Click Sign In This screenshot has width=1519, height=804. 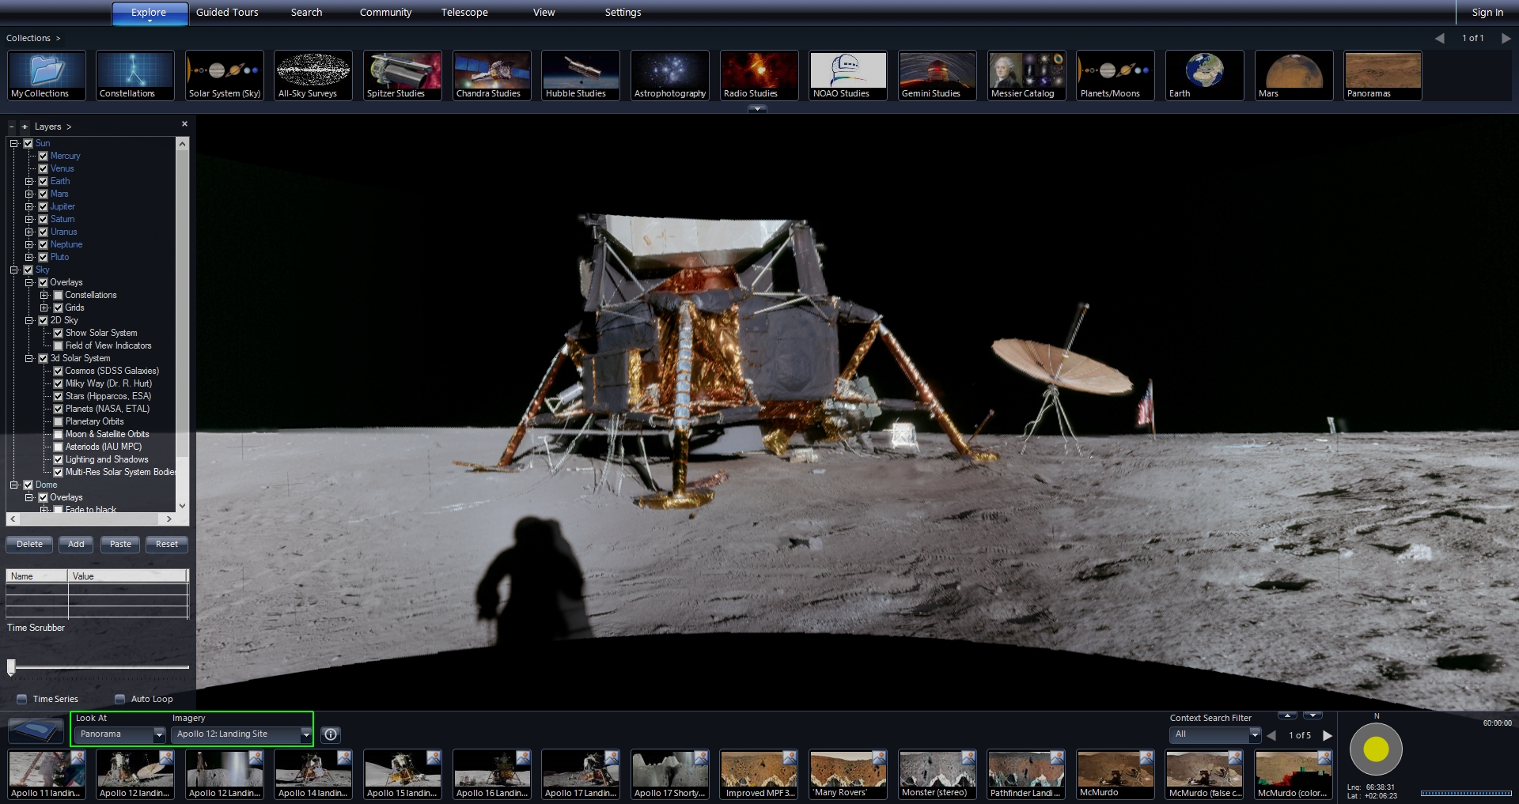coord(1487,13)
